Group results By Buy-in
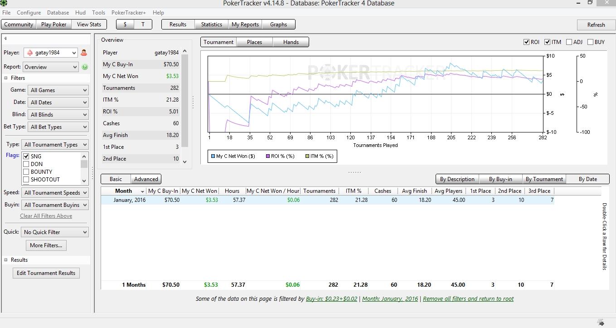The height and width of the screenshot is (328, 616). pyautogui.click(x=501, y=179)
